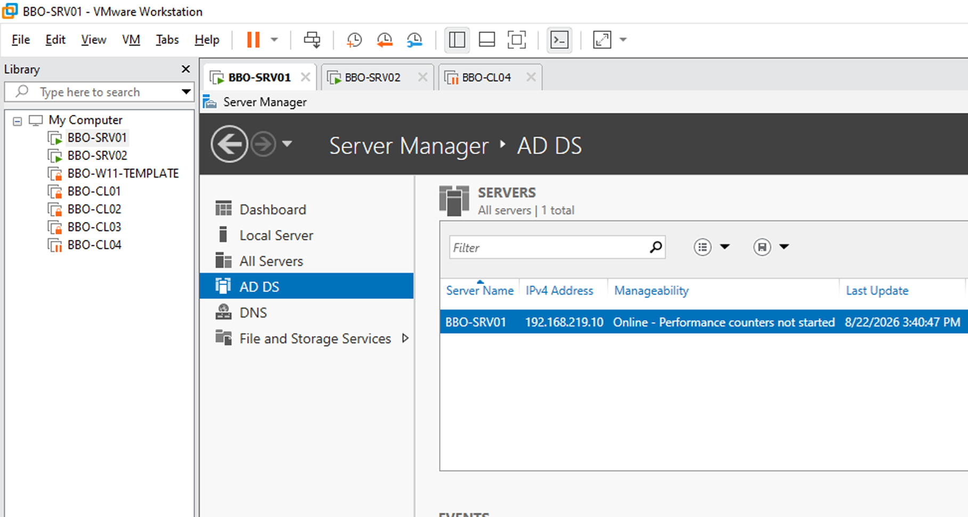The width and height of the screenshot is (968, 517).
Task: Select BBO-CL01 in the library tree
Action: [94, 191]
